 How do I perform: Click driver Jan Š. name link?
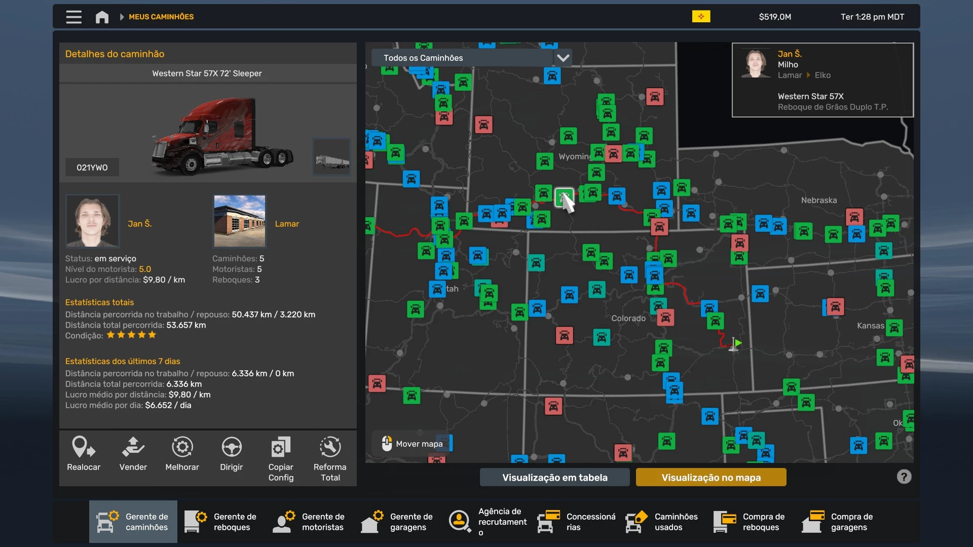(x=139, y=223)
